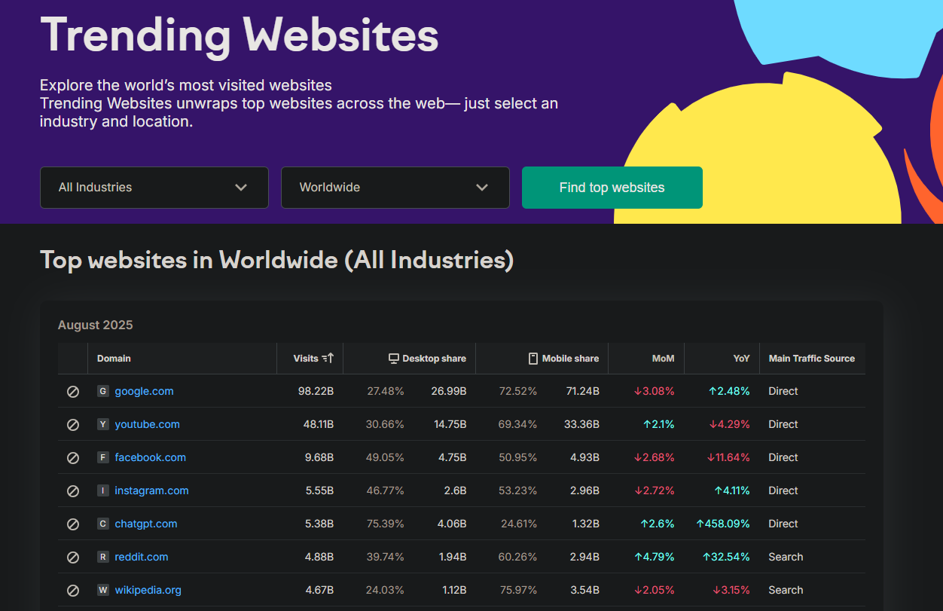Sort the table by MoM column
Image resolution: width=943 pixels, height=611 pixels.
point(663,359)
